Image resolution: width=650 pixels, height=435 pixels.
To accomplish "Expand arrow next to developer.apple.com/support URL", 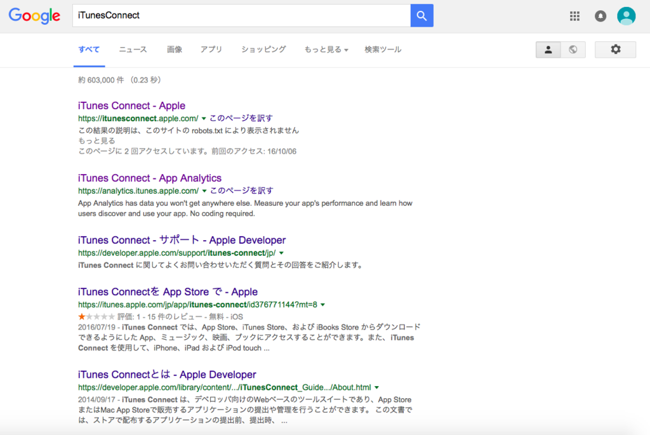I will point(281,253).
